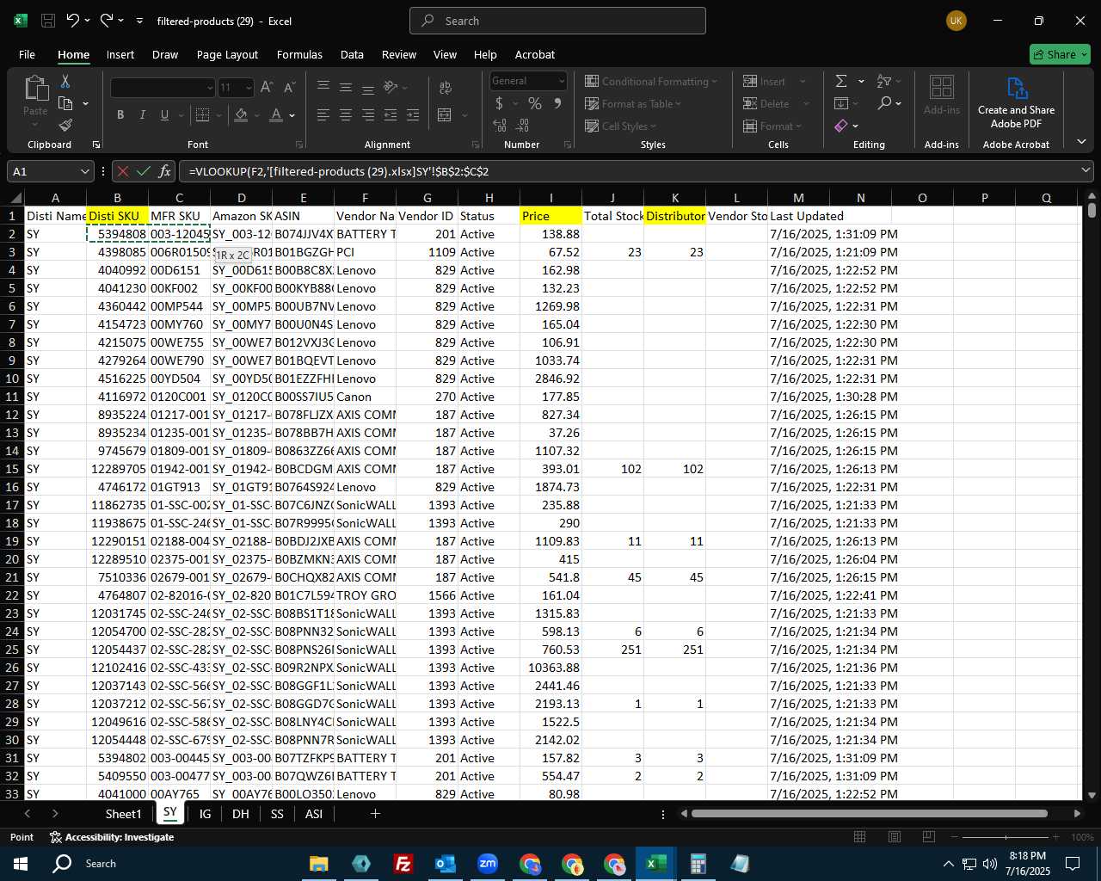
Task: Insert AutoSum with the sigma icon
Action: pos(841,81)
